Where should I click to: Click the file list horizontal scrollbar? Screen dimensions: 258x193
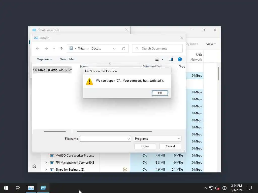[x=114, y=131]
